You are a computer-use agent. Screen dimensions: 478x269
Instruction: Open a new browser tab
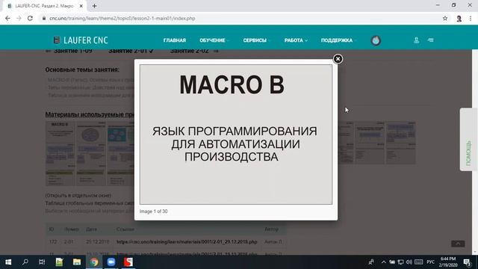point(95,6)
